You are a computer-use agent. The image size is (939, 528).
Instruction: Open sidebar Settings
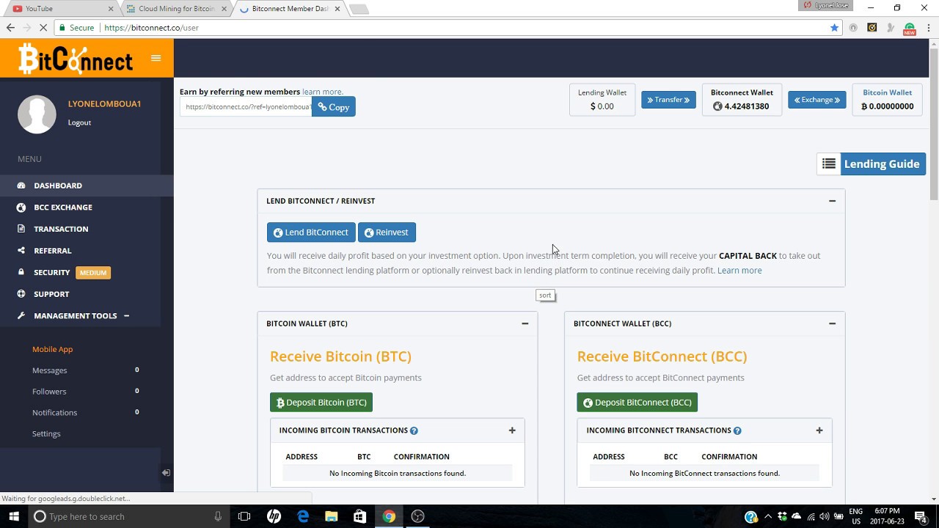point(46,433)
